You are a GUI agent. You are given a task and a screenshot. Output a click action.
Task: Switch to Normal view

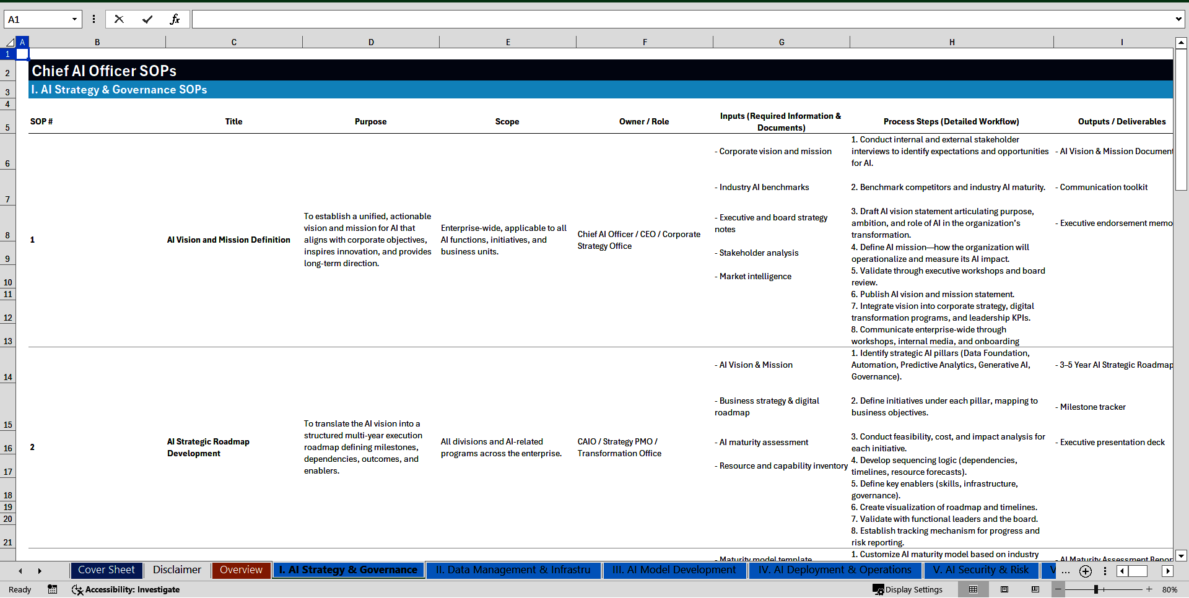click(x=973, y=589)
